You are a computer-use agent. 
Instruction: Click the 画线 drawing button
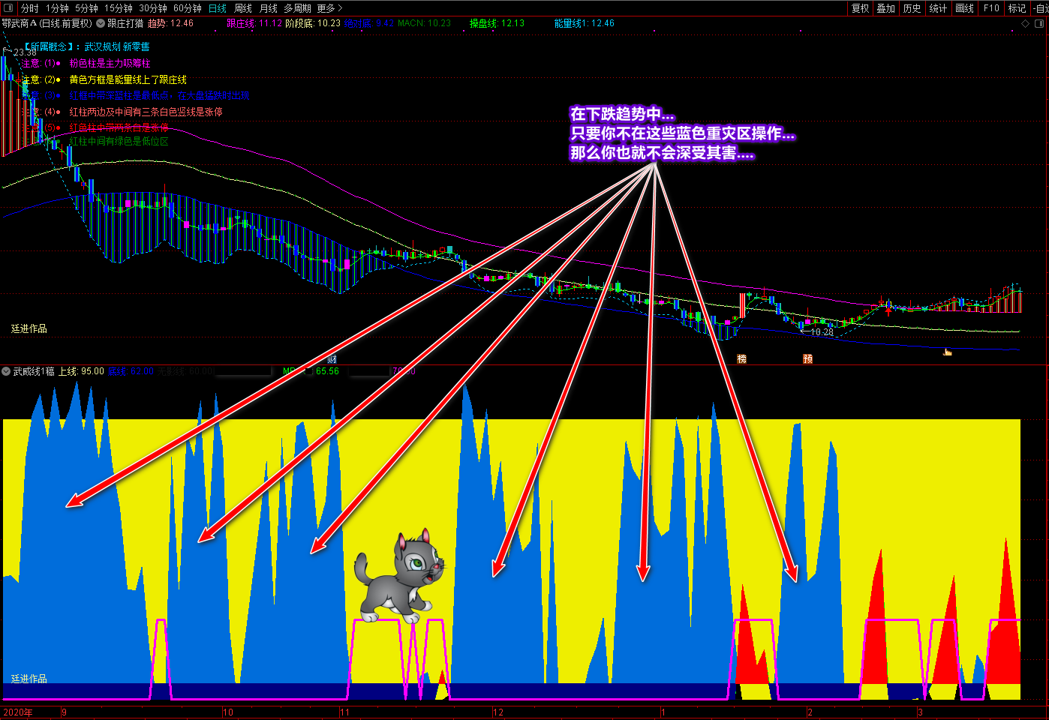point(964,8)
